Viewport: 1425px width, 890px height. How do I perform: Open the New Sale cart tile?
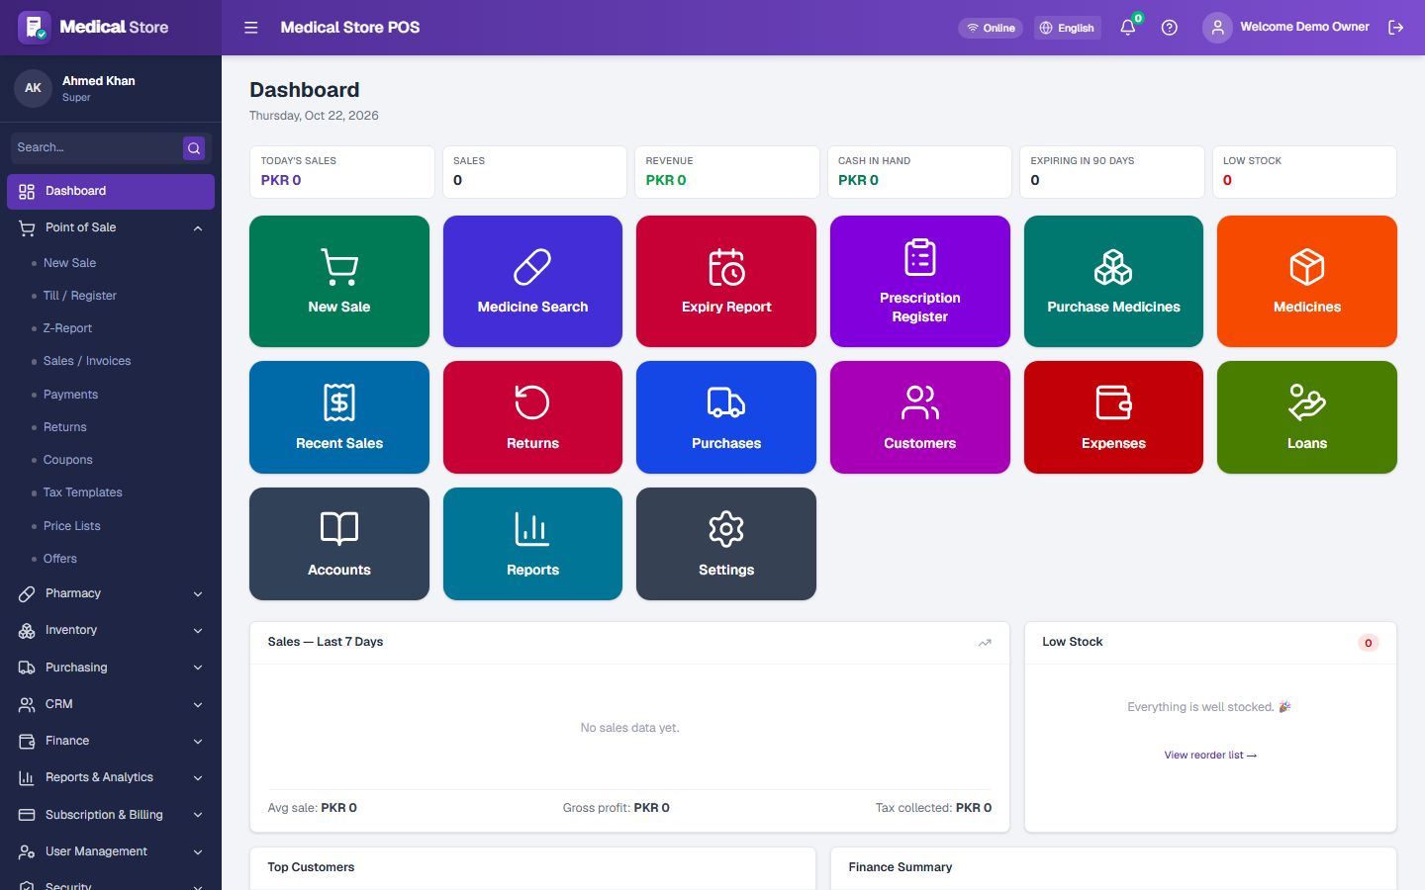point(339,282)
